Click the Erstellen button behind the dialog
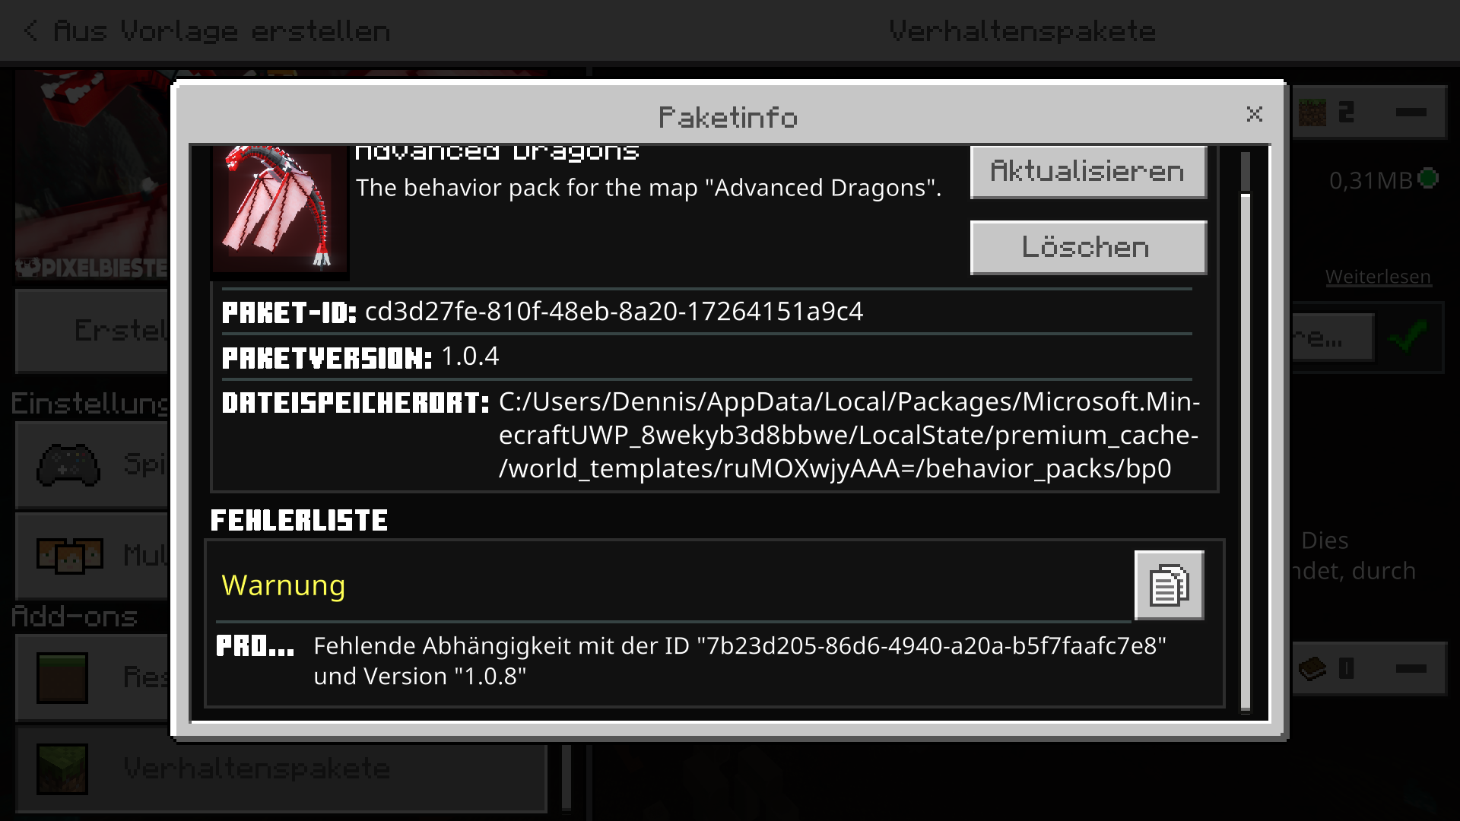The image size is (1460, 821). click(x=93, y=331)
